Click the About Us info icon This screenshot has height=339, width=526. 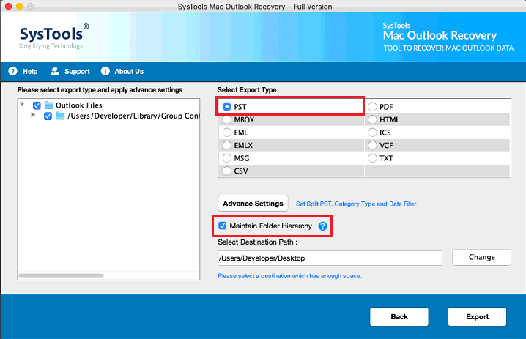(x=105, y=71)
